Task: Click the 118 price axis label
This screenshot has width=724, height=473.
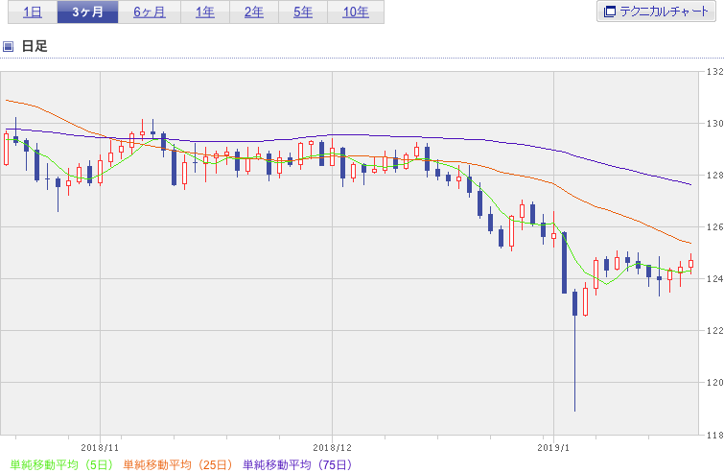Action: pos(715,435)
